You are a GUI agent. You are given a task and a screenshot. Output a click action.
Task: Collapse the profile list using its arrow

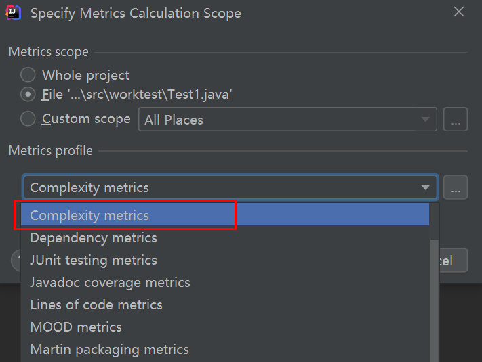pyautogui.click(x=425, y=187)
